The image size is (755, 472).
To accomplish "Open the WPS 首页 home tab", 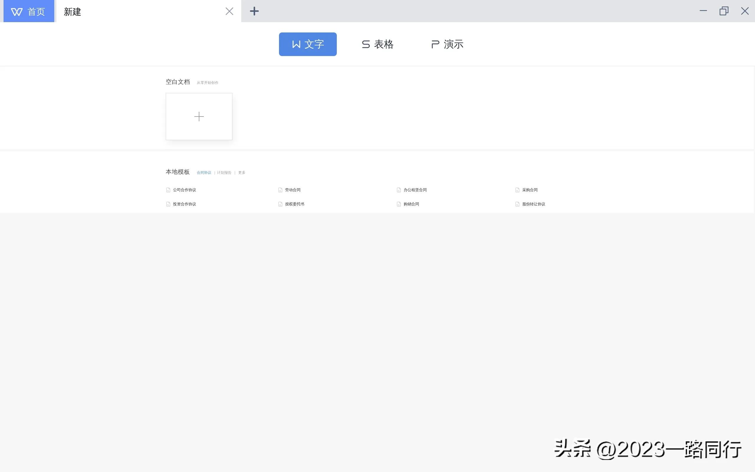I will 29,11.
